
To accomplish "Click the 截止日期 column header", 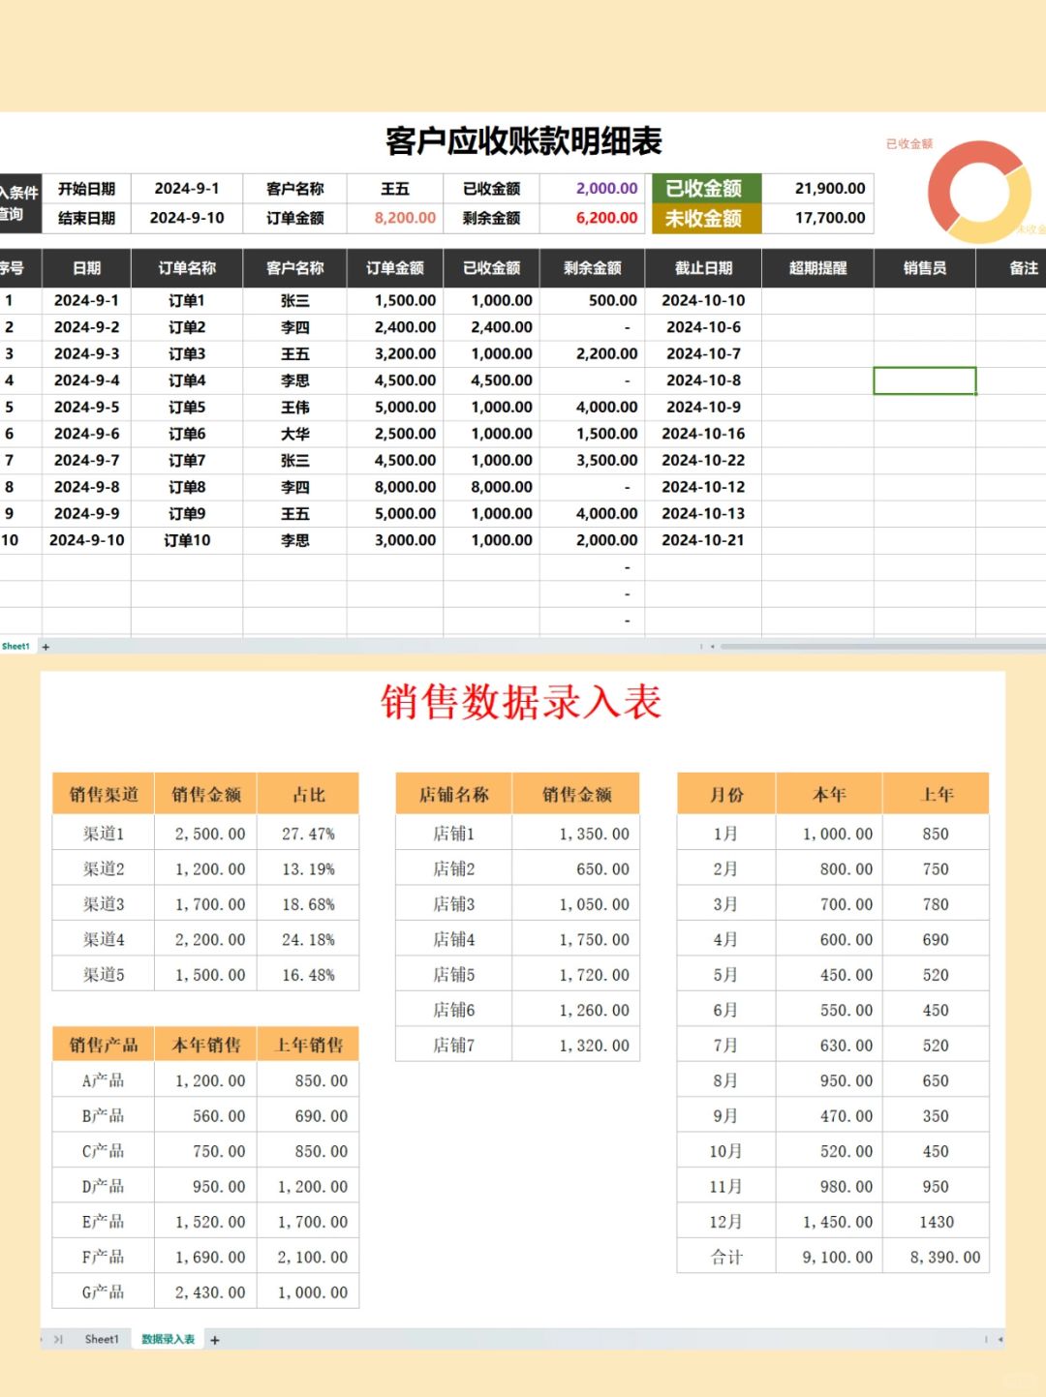I will click(704, 268).
